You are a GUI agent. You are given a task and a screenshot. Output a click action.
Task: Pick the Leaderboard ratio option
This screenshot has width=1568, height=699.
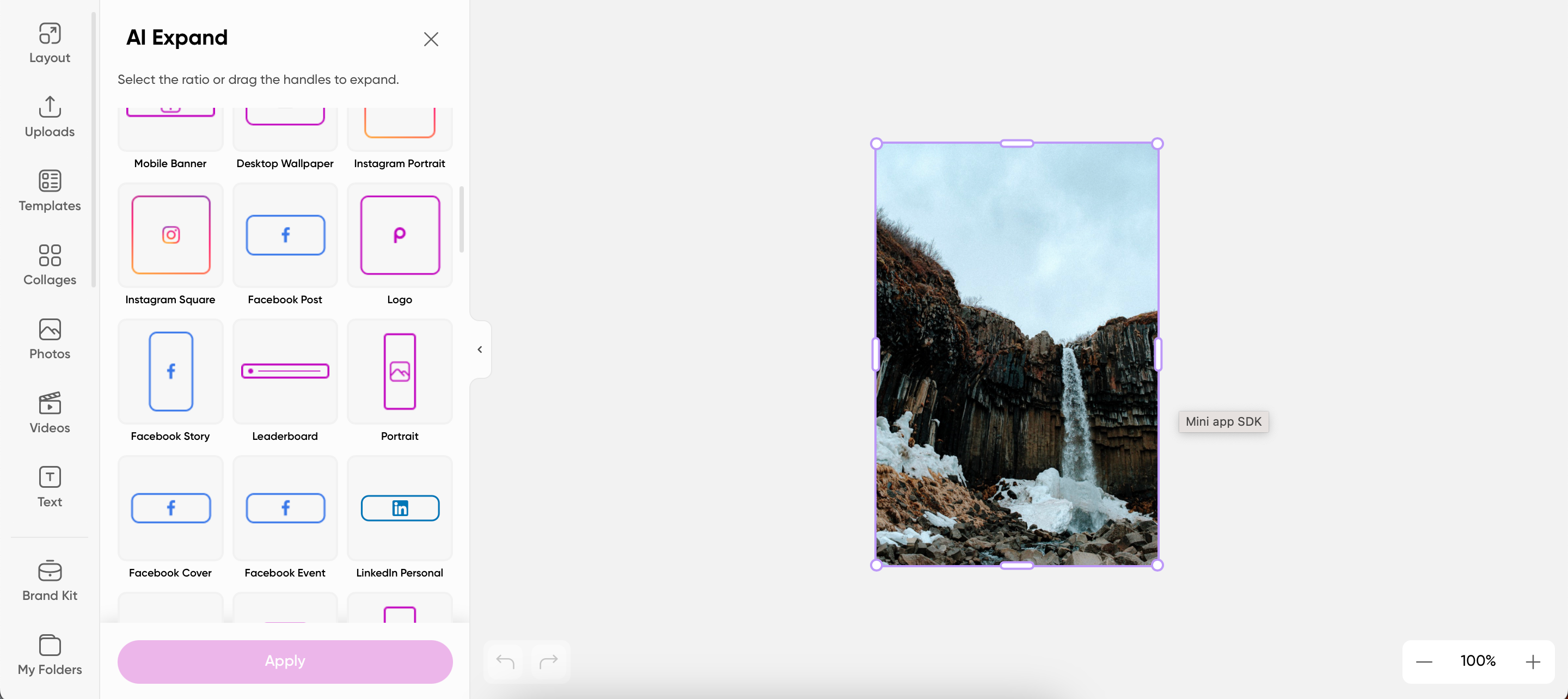click(285, 372)
